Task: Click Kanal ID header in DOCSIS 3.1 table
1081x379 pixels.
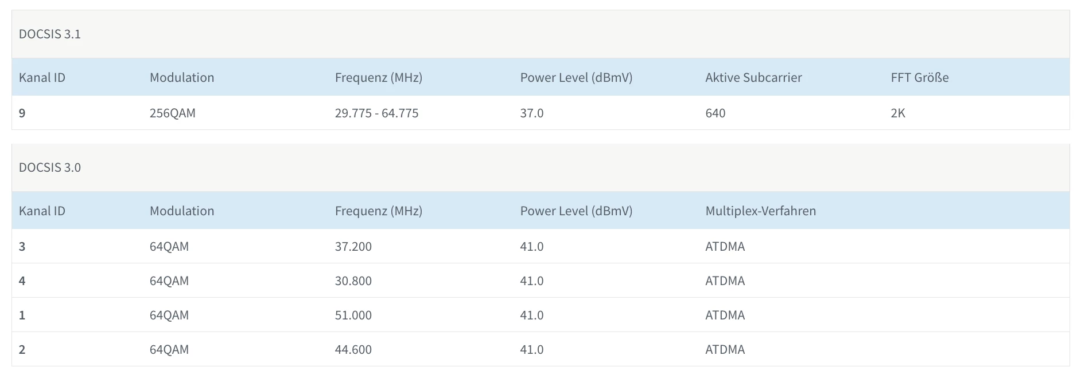Action: [42, 78]
